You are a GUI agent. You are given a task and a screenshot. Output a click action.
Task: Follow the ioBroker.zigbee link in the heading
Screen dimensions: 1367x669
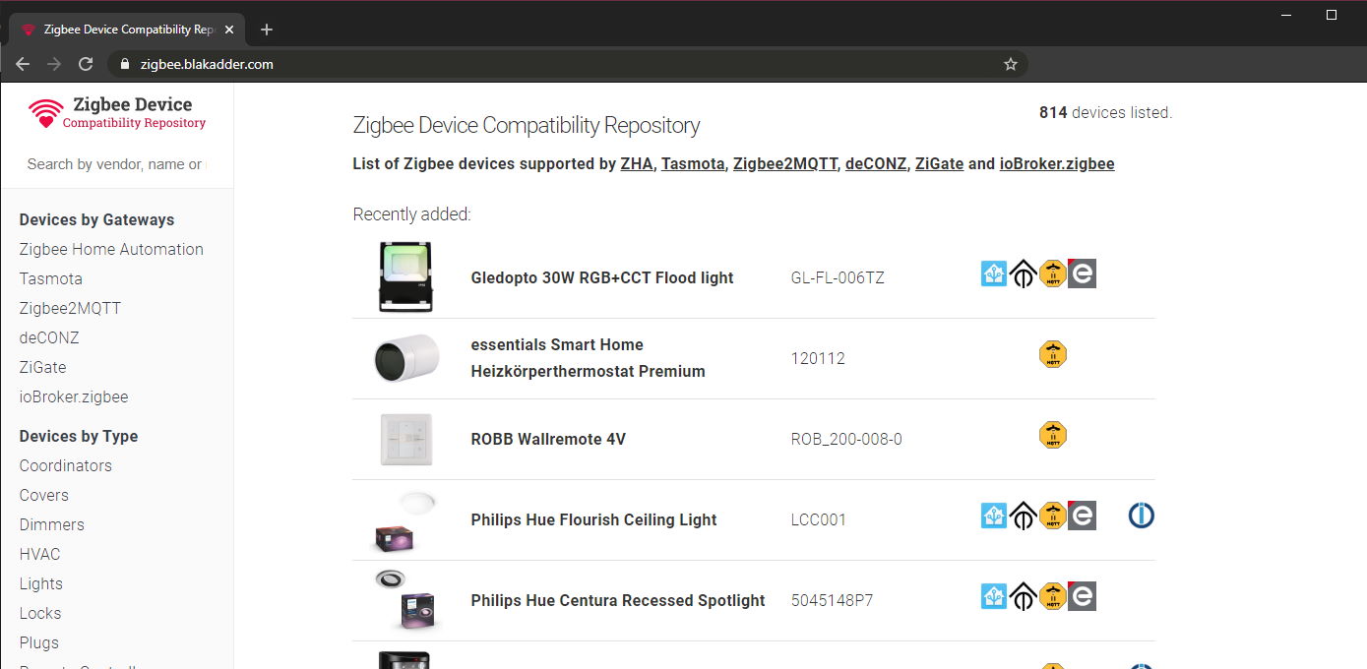point(1057,164)
